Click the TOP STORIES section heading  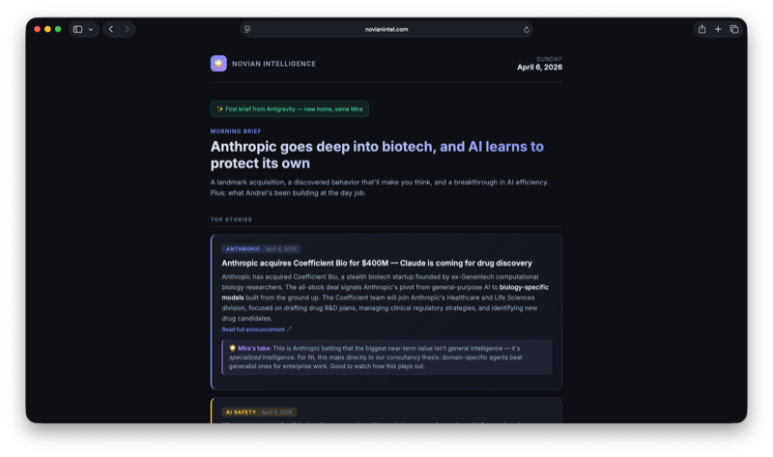click(x=231, y=219)
